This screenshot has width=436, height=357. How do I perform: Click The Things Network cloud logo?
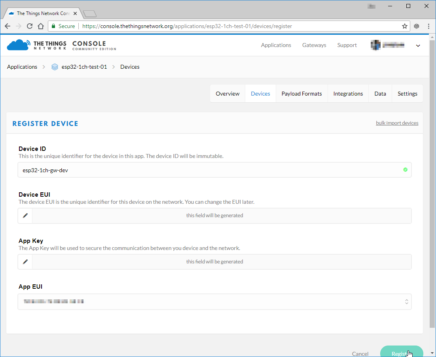pos(18,45)
